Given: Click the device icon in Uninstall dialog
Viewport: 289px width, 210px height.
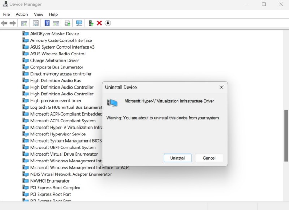Looking at the screenshot, I should [x=112, y=103].
